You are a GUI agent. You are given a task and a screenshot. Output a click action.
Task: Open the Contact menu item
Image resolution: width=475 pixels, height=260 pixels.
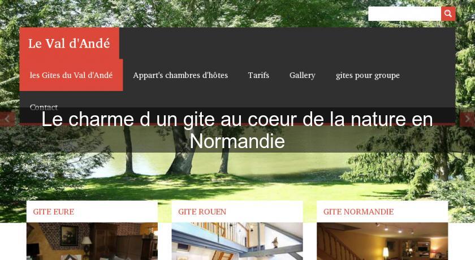pos(44,107)
